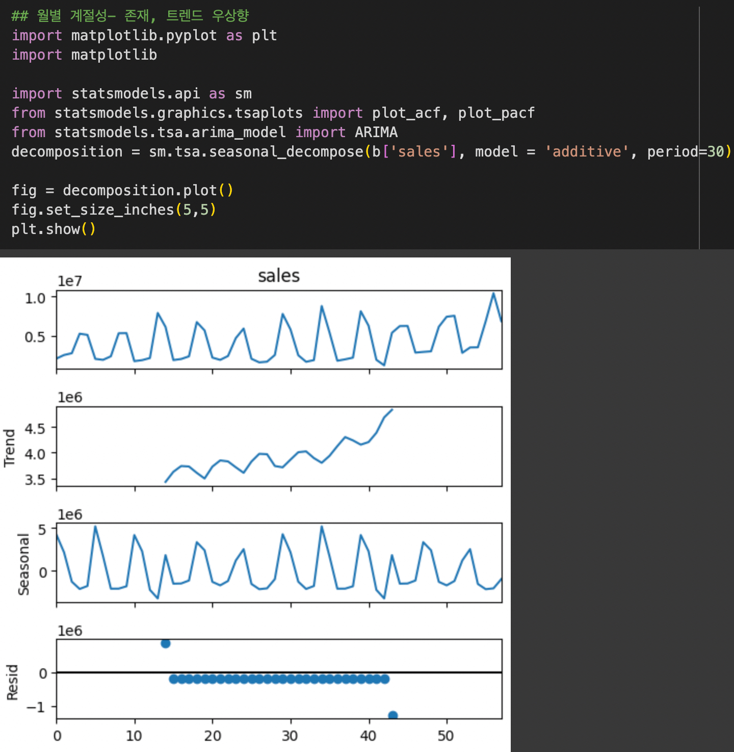The image size is (734, 752).
Task: Click x-axis tick label '10'
Action: tap(135, 736)
